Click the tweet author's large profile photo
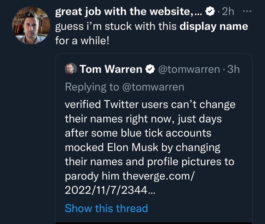The width and height of the screenshot is (265, 224). tap(31, 25)
